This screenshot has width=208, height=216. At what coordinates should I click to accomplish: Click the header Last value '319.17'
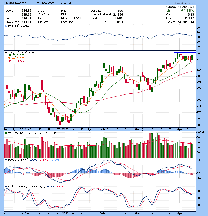click(189, 18)
